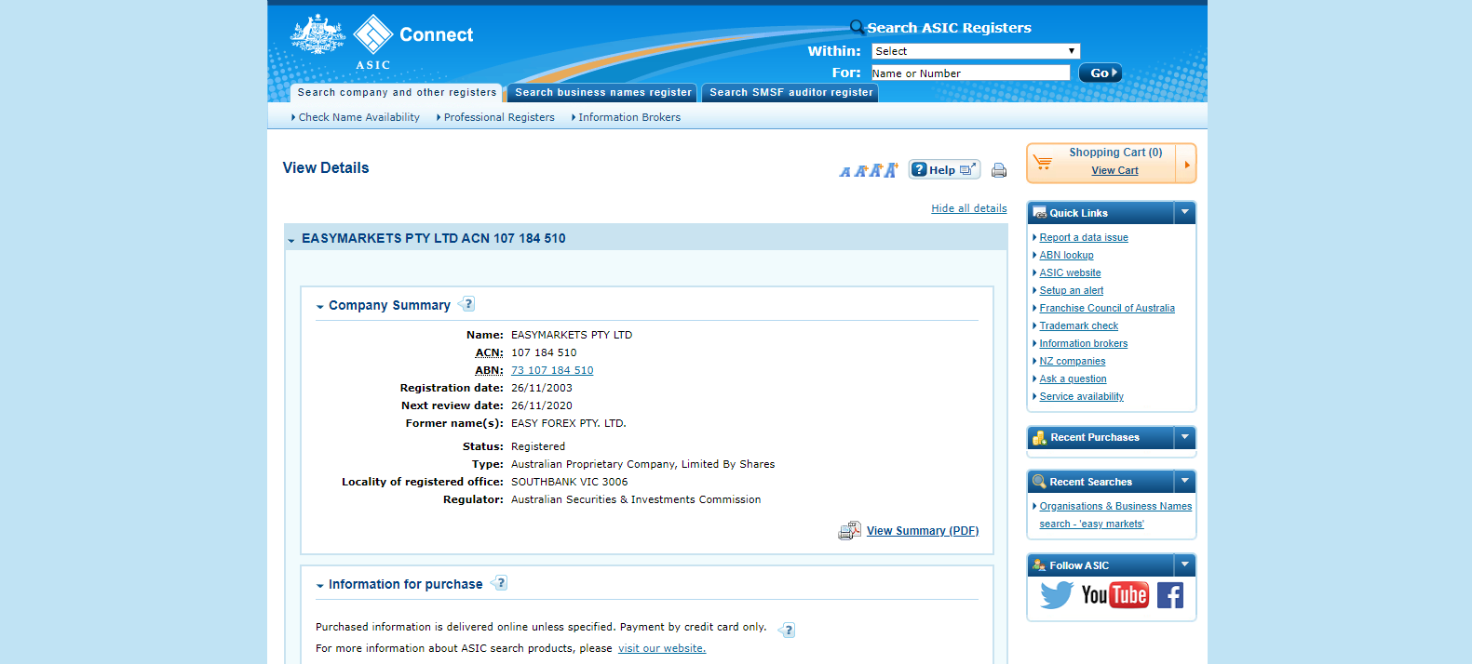Set text to the third font size
This screenshot has width=1472, height=664.
click(x=875, y=170)
